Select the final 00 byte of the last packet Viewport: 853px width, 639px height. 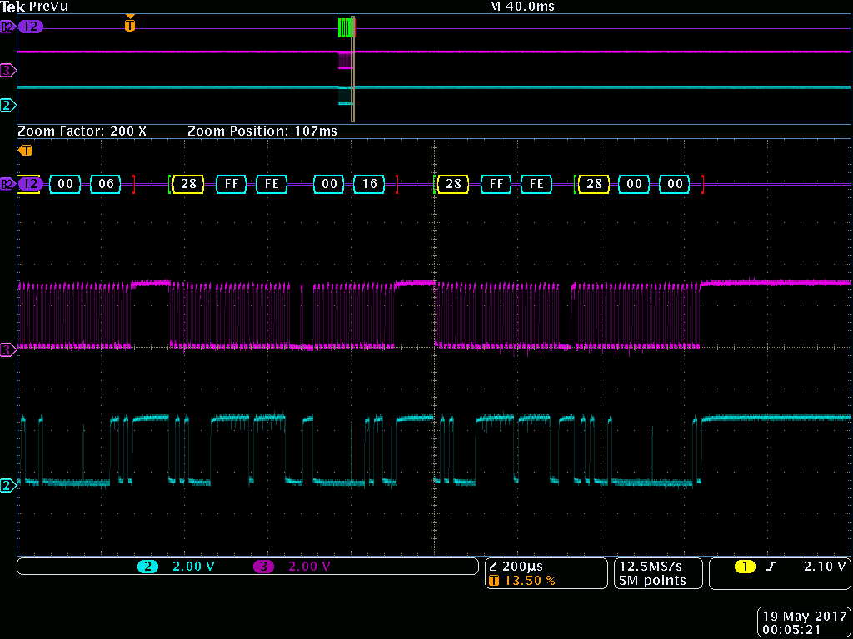[x=675, y=184]
